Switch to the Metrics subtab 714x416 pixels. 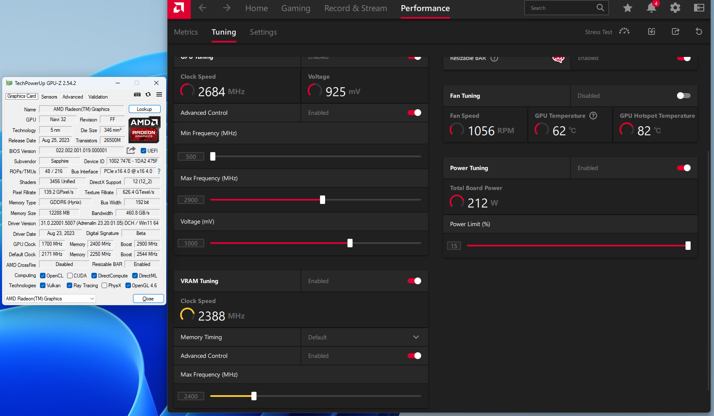186,32
